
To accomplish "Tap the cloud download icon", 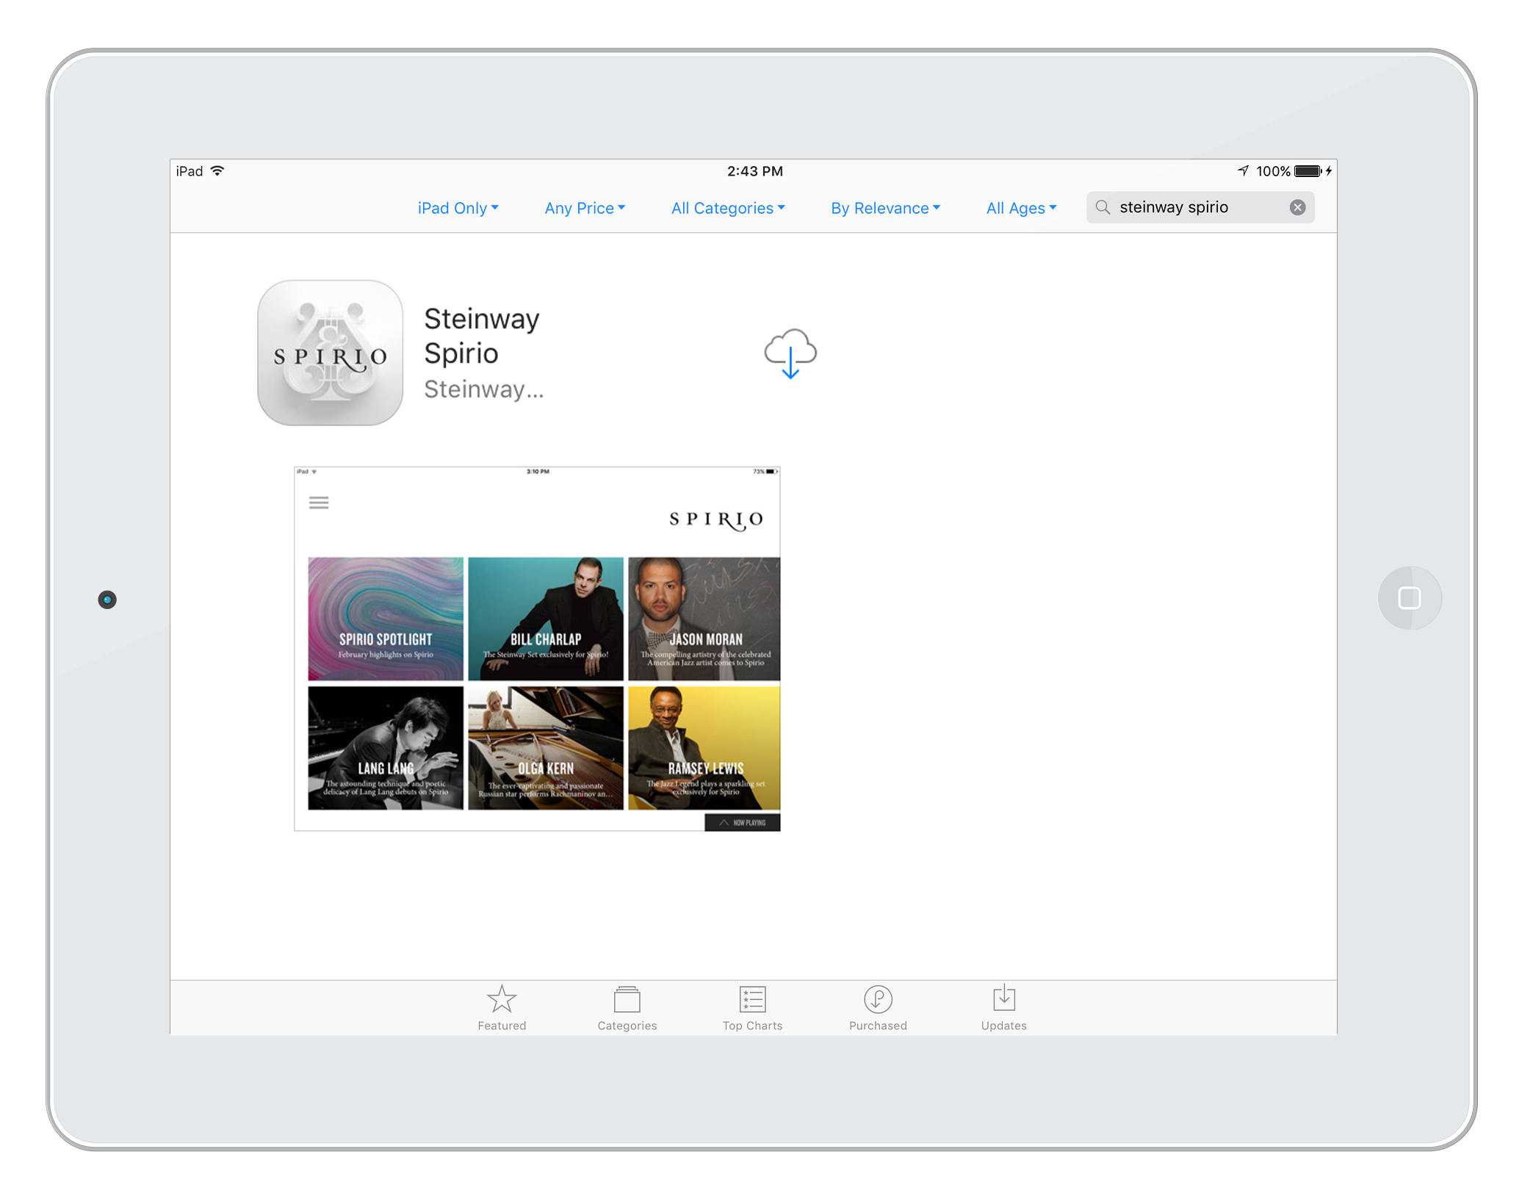I will pos(790,353).
